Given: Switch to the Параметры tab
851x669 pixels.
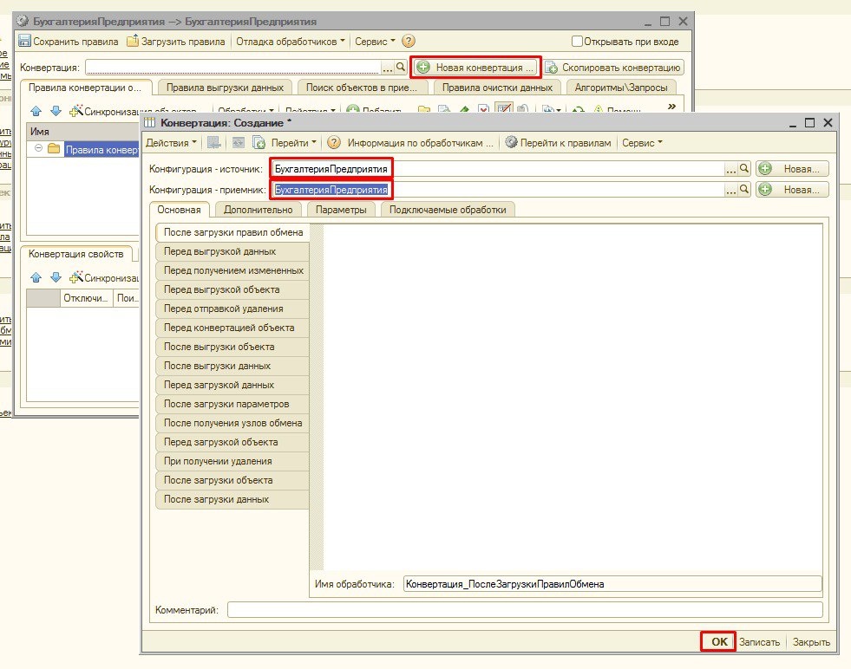Looking at the screenshot, I should pos(341,210).
